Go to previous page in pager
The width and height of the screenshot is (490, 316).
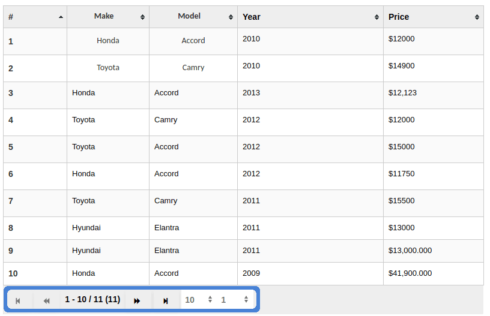coord(47,300)
